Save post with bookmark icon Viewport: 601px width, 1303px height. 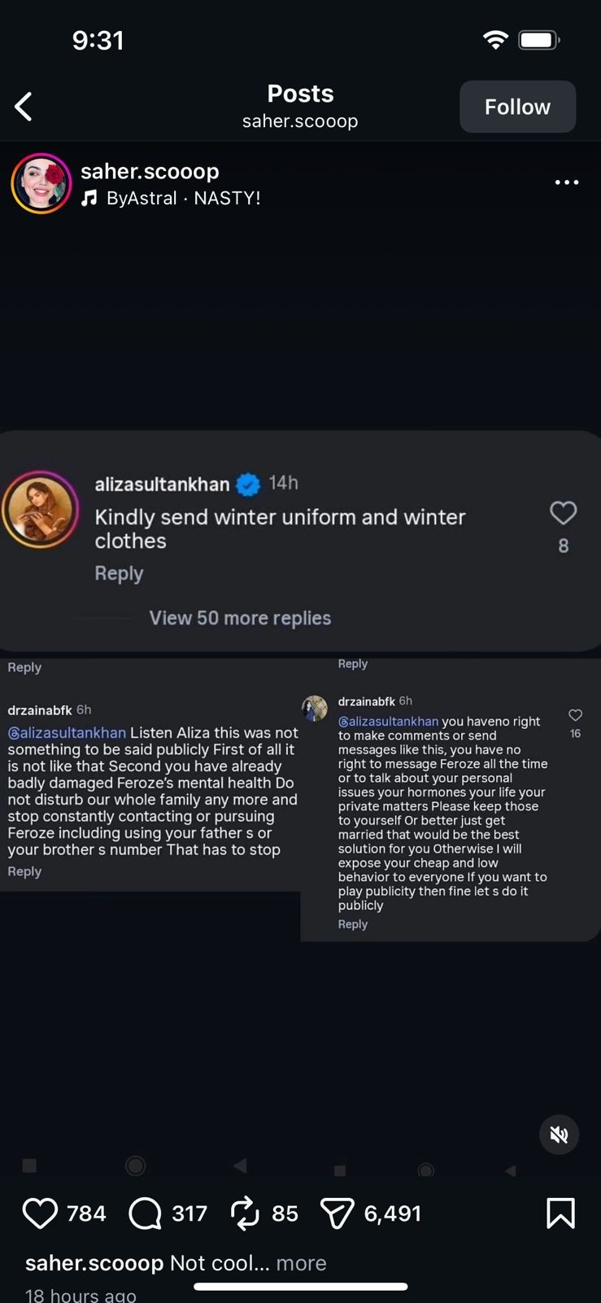click(560, 1213)
